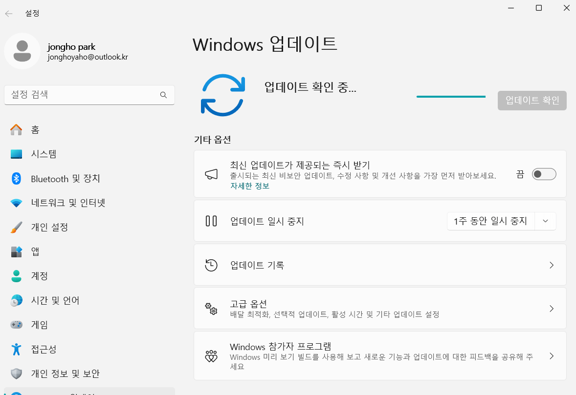This screenshot has height=395, width=576.
Task: Open 시스템 settings page
Action: click(x=89, y=154)
